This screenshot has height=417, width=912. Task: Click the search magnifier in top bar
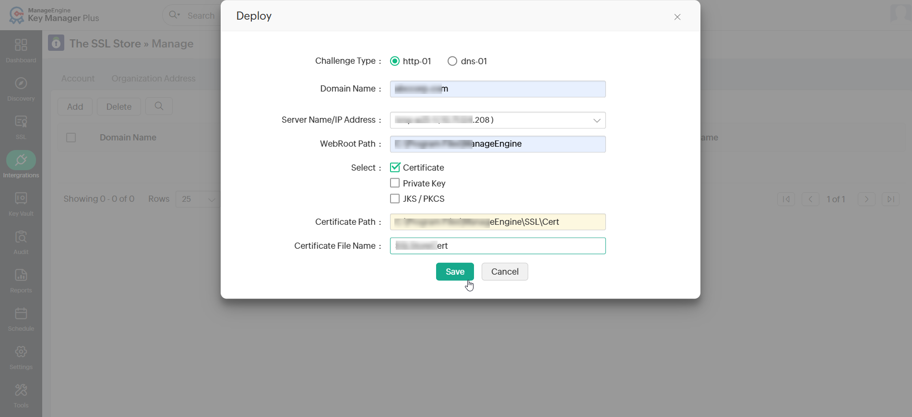pos(174,15)
